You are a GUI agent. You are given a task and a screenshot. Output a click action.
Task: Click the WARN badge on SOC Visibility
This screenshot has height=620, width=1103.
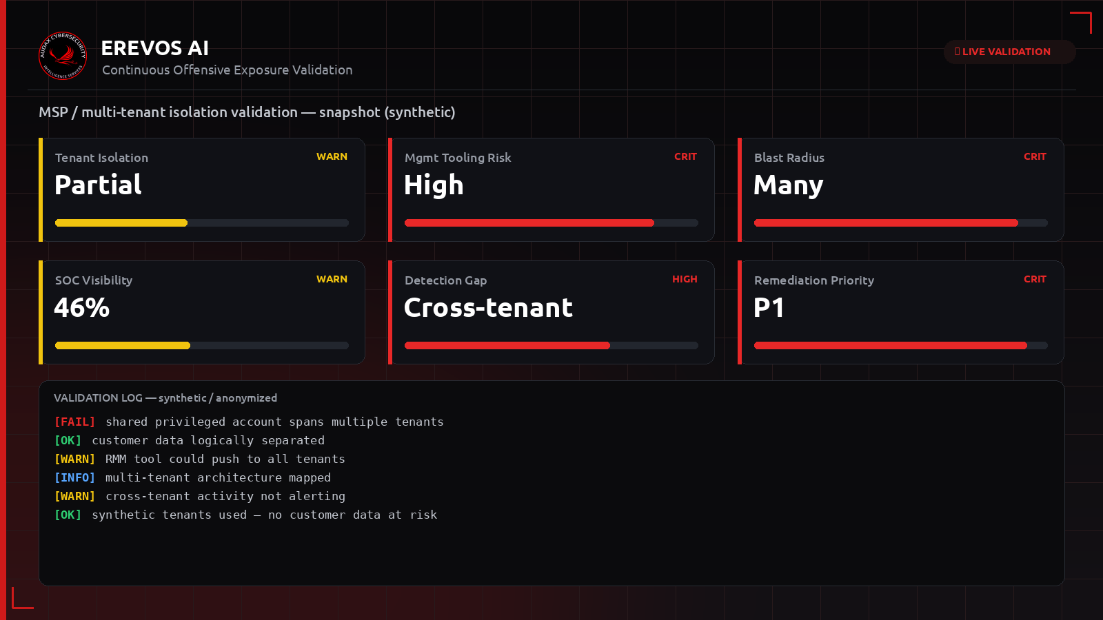click(332, 280)
